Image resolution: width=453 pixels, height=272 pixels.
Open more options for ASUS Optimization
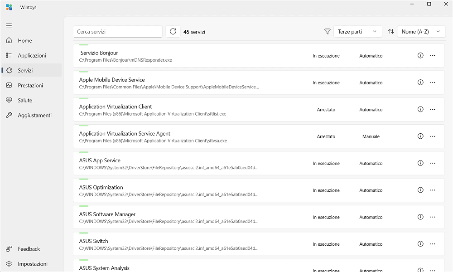click(433, 190)
